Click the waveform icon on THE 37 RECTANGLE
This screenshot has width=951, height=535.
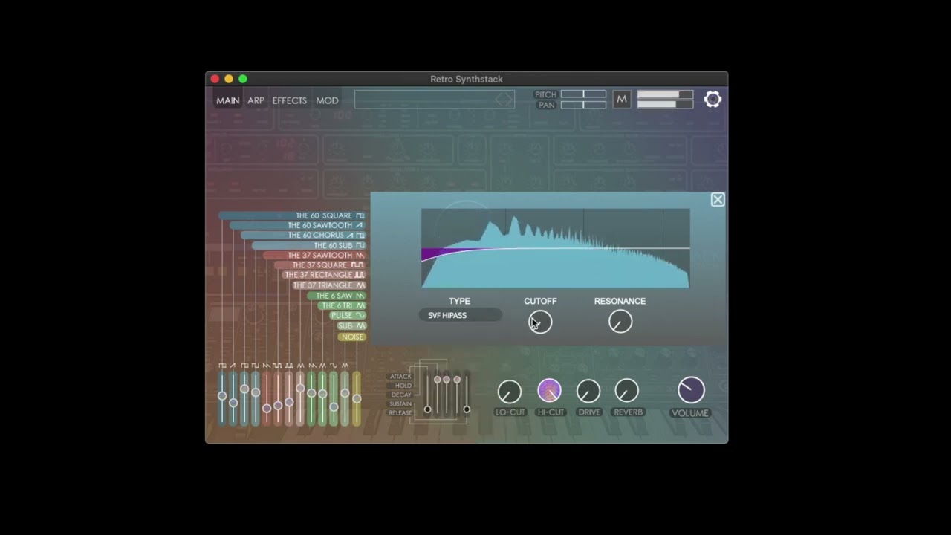[x=360, y=275]
